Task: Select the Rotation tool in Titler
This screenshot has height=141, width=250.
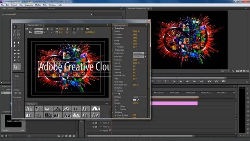Action: [x=18, y=27]
